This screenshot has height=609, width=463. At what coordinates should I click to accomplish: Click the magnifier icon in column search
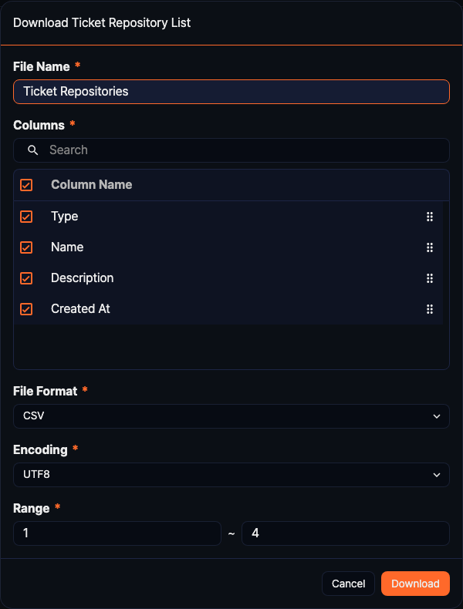33,150
